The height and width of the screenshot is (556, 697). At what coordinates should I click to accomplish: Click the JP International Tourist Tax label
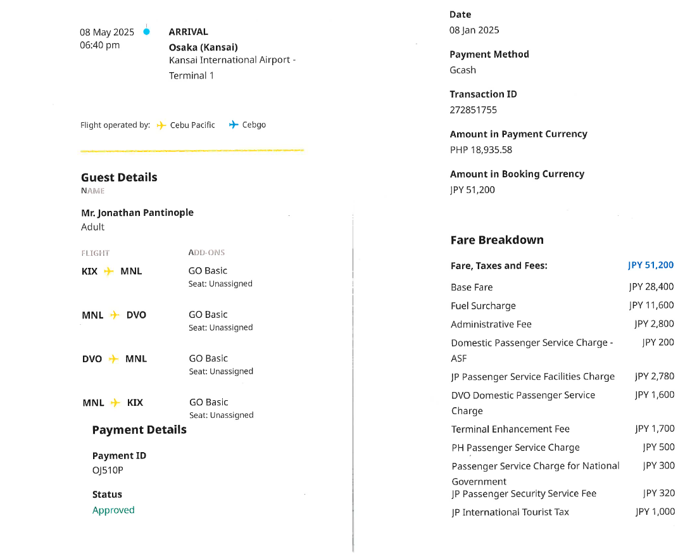pos(510,512)
